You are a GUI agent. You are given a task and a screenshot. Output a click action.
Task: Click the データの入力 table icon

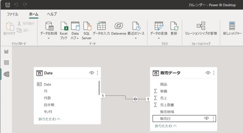(x=101, y=26)
